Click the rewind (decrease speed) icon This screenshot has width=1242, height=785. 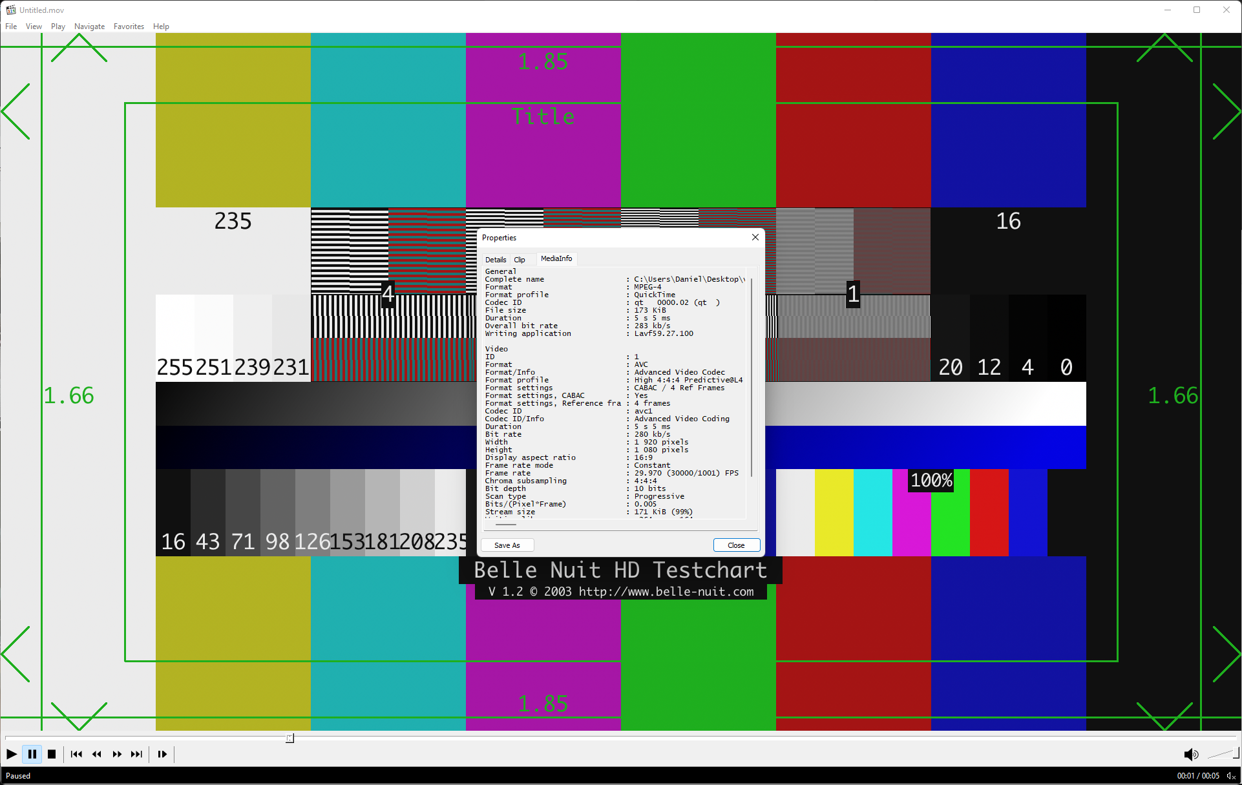96,754
